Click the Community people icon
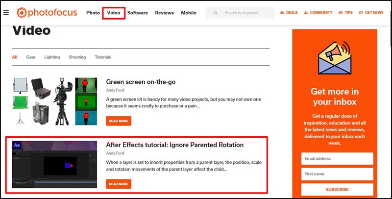The height and width of the screenshot is (199, 392). [306, 13]
